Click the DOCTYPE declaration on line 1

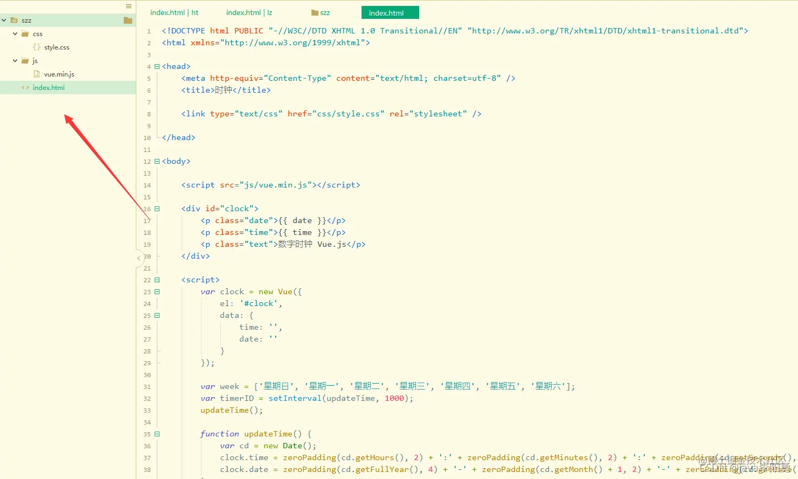[x=455, y=31]
